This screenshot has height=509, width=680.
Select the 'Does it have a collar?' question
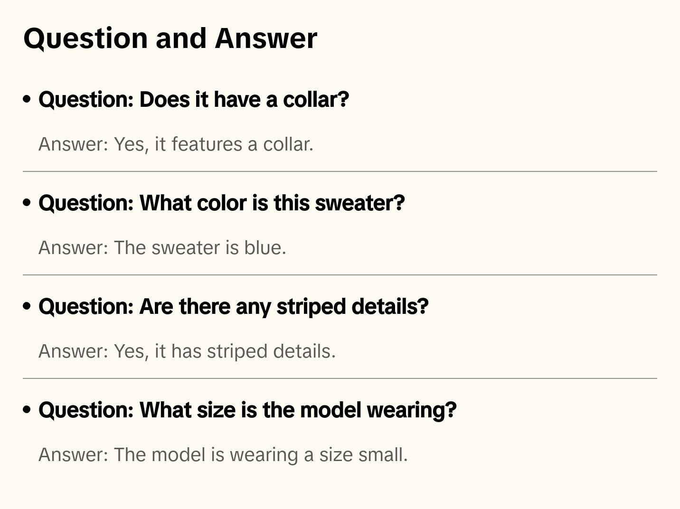[x=194, y=100]
